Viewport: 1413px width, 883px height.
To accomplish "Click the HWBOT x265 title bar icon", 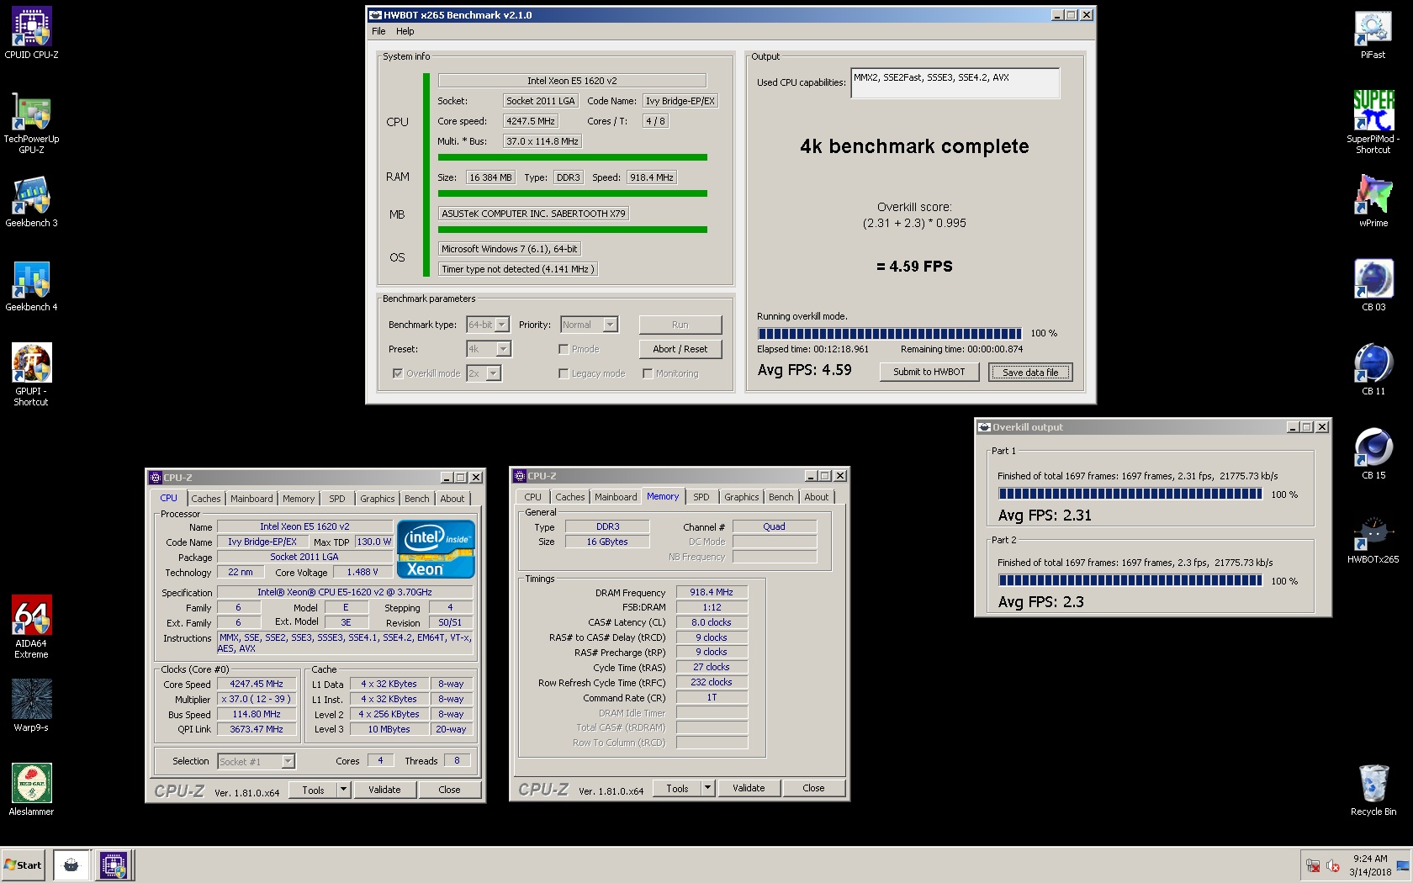I will 375,15.
